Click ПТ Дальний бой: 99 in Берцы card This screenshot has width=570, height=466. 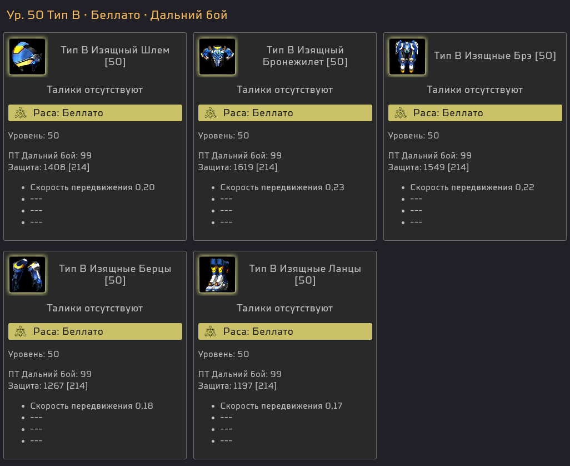[x=50, y=374]
